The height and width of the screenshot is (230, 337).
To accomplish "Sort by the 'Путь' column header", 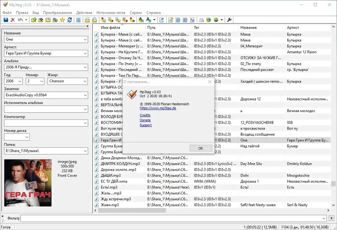I will 168,27.
